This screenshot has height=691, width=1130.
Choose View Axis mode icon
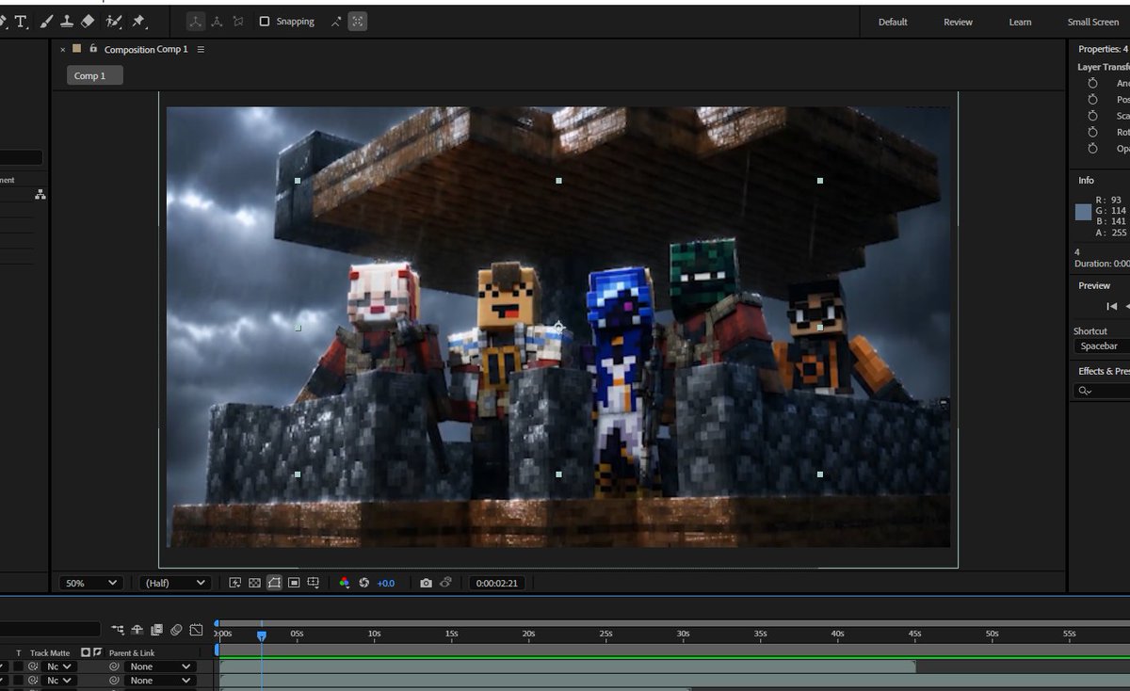(238, 21)
